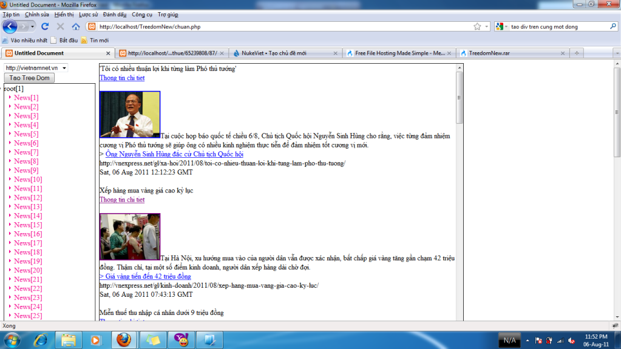Open the address bar history dropdown
The image size is (621, 349).
pos(487,27)
